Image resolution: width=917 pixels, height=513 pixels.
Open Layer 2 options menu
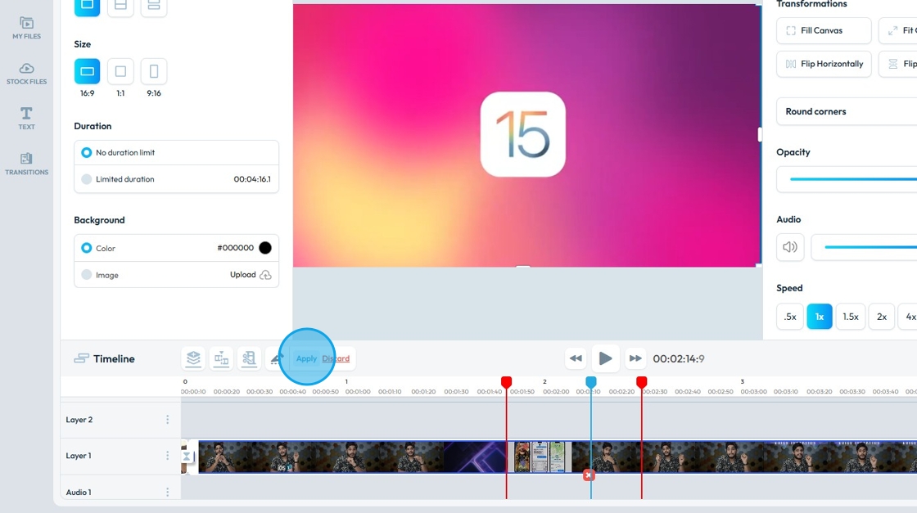pyautogui.click(x=167, y=420)
